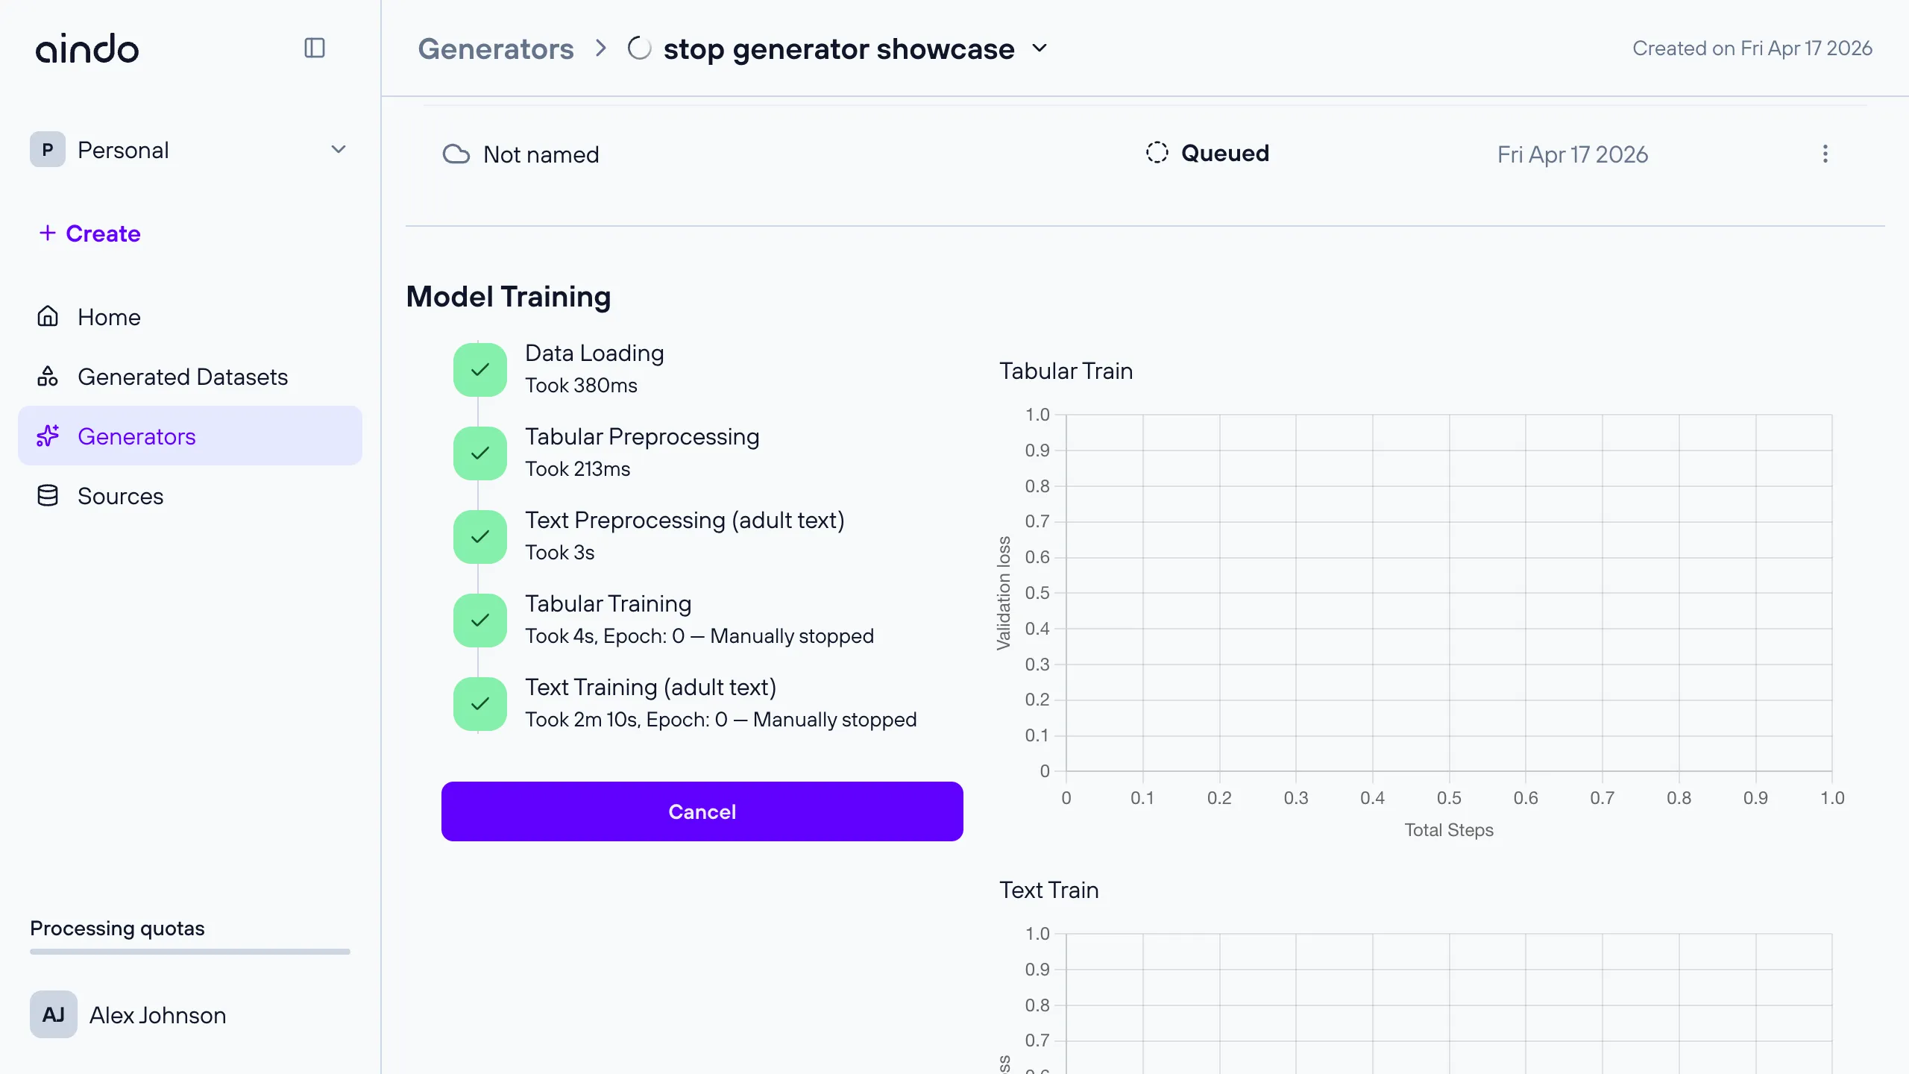Click the loading spinner beside generator title
This screenshot has width=1909, height=1074.
pos(639,48)
